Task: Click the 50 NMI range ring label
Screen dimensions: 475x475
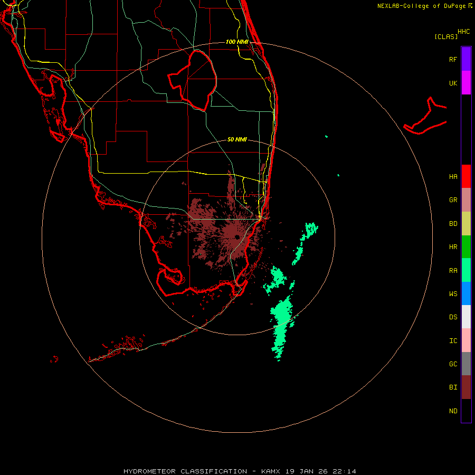Action: click(x=237, y=140)
